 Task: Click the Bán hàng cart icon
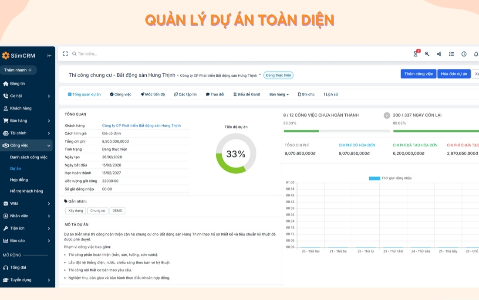pos(6,120)
